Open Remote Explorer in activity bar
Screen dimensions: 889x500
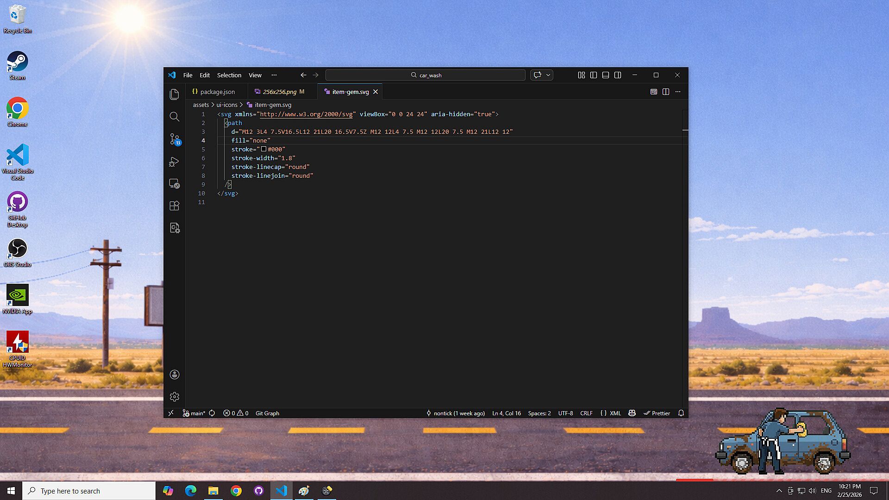point(175,184)
